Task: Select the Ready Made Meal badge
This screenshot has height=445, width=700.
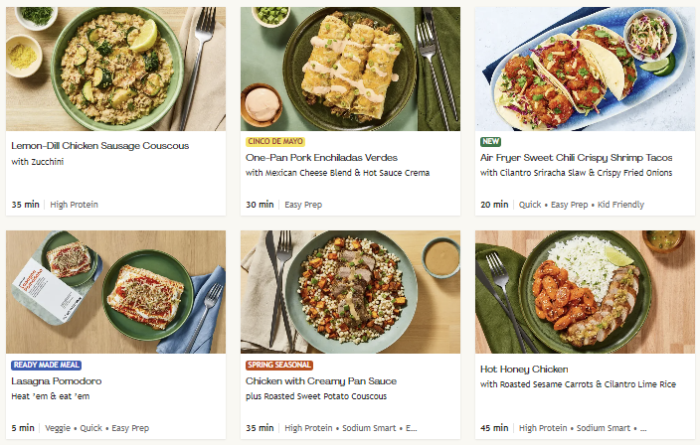Action: pyautogui.click(x=47, y=366)
